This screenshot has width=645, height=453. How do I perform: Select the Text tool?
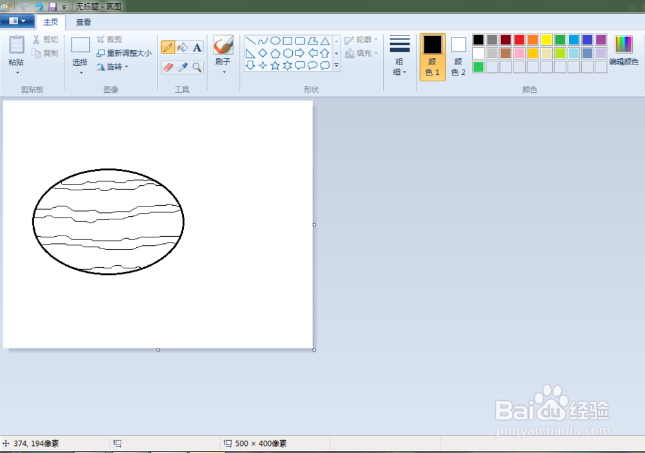click(197, 47)
